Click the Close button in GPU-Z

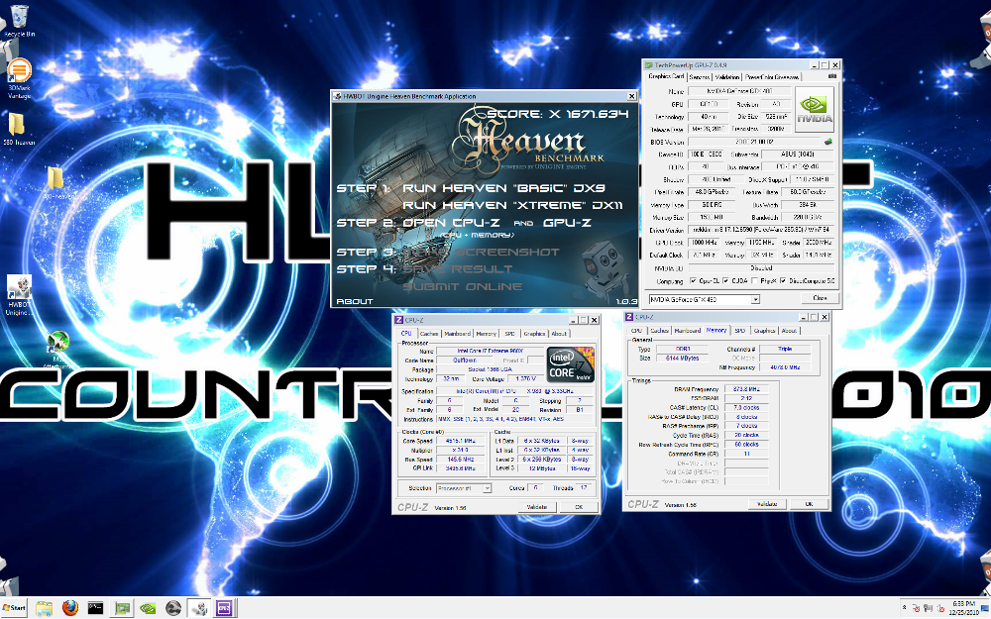point(820,298)
